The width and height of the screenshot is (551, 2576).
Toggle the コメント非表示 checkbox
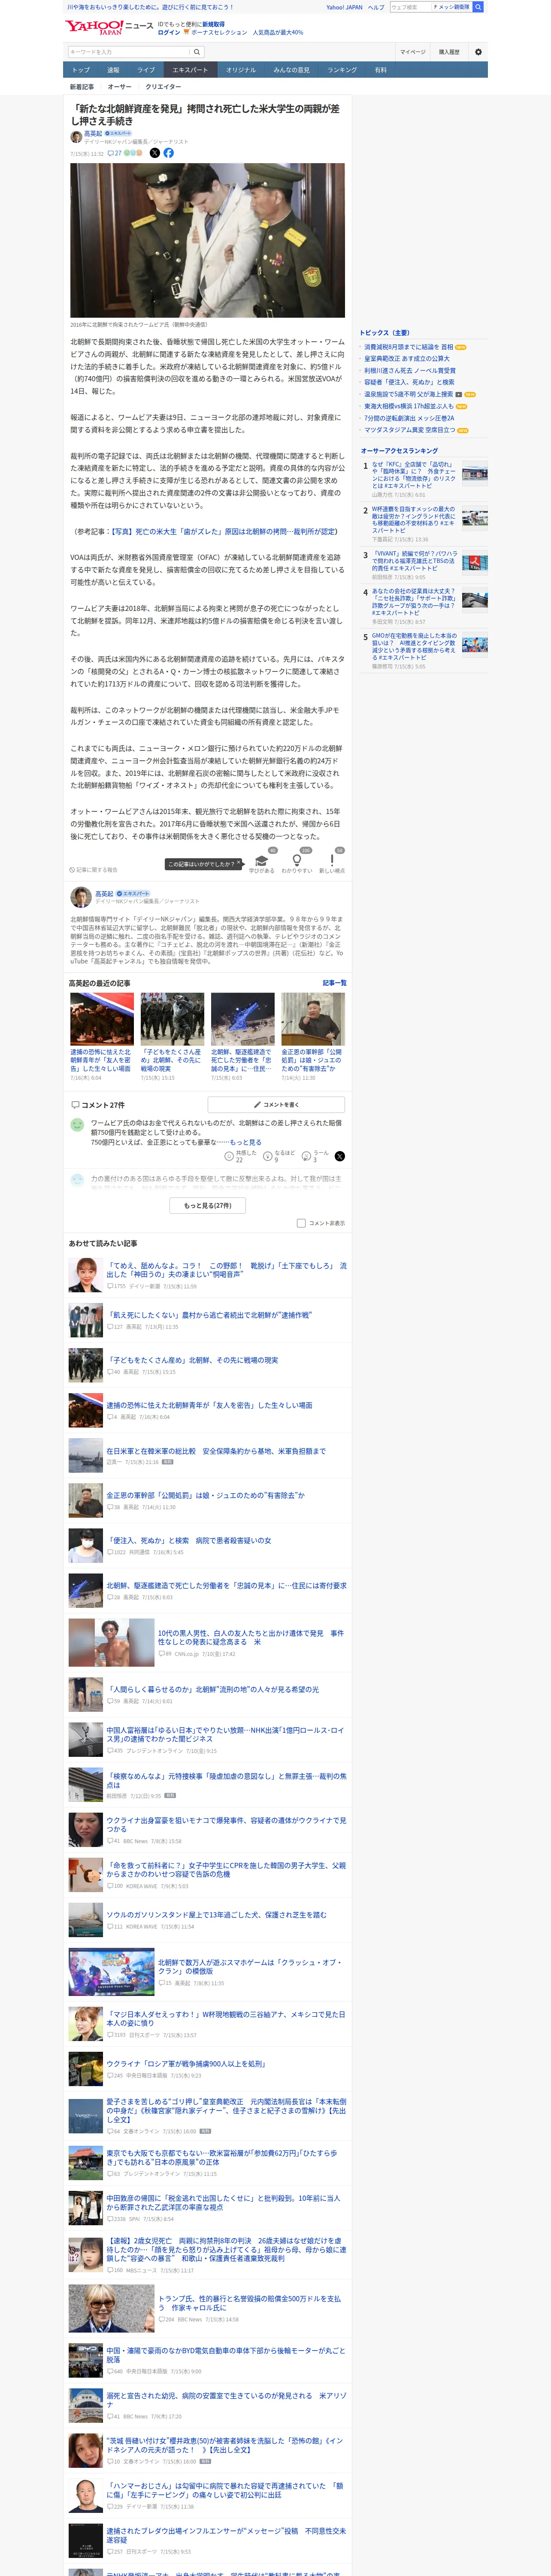[301, 1223]
